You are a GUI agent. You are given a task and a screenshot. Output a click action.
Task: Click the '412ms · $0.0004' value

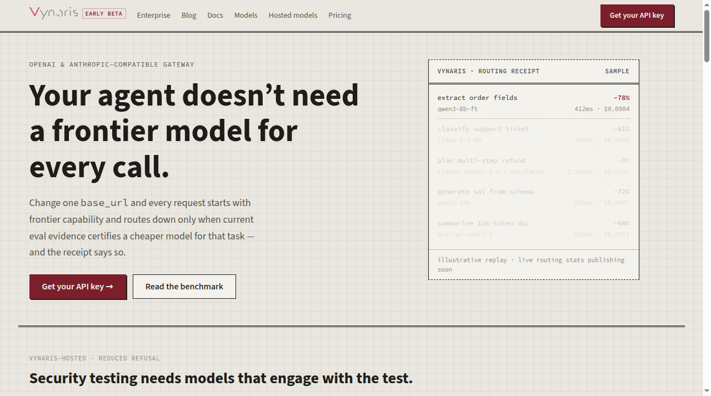[602, 109]
